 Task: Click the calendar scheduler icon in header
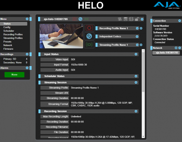(x=125, y=19)
